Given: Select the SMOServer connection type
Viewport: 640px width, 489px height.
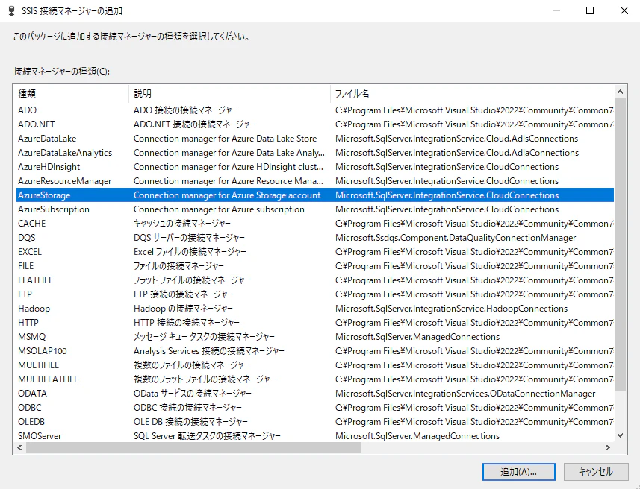Looking at the screenshot, I should [x=315, y=435].
